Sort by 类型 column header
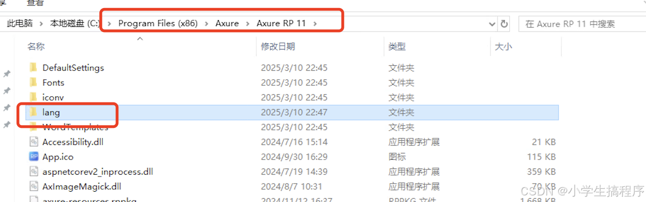This screenshot has width=646, height=202. (x=397, y=47)
